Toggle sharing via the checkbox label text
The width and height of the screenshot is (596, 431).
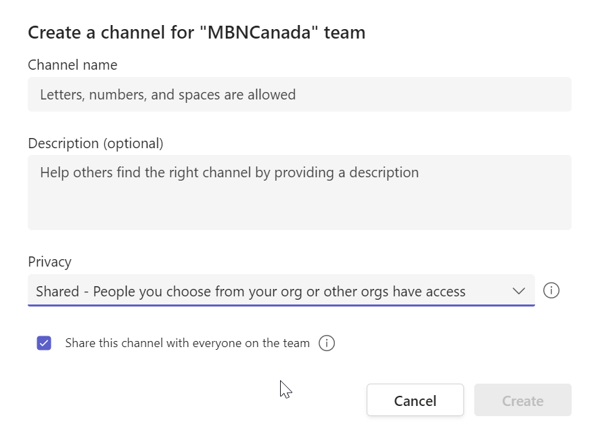(x=187, y=343)
